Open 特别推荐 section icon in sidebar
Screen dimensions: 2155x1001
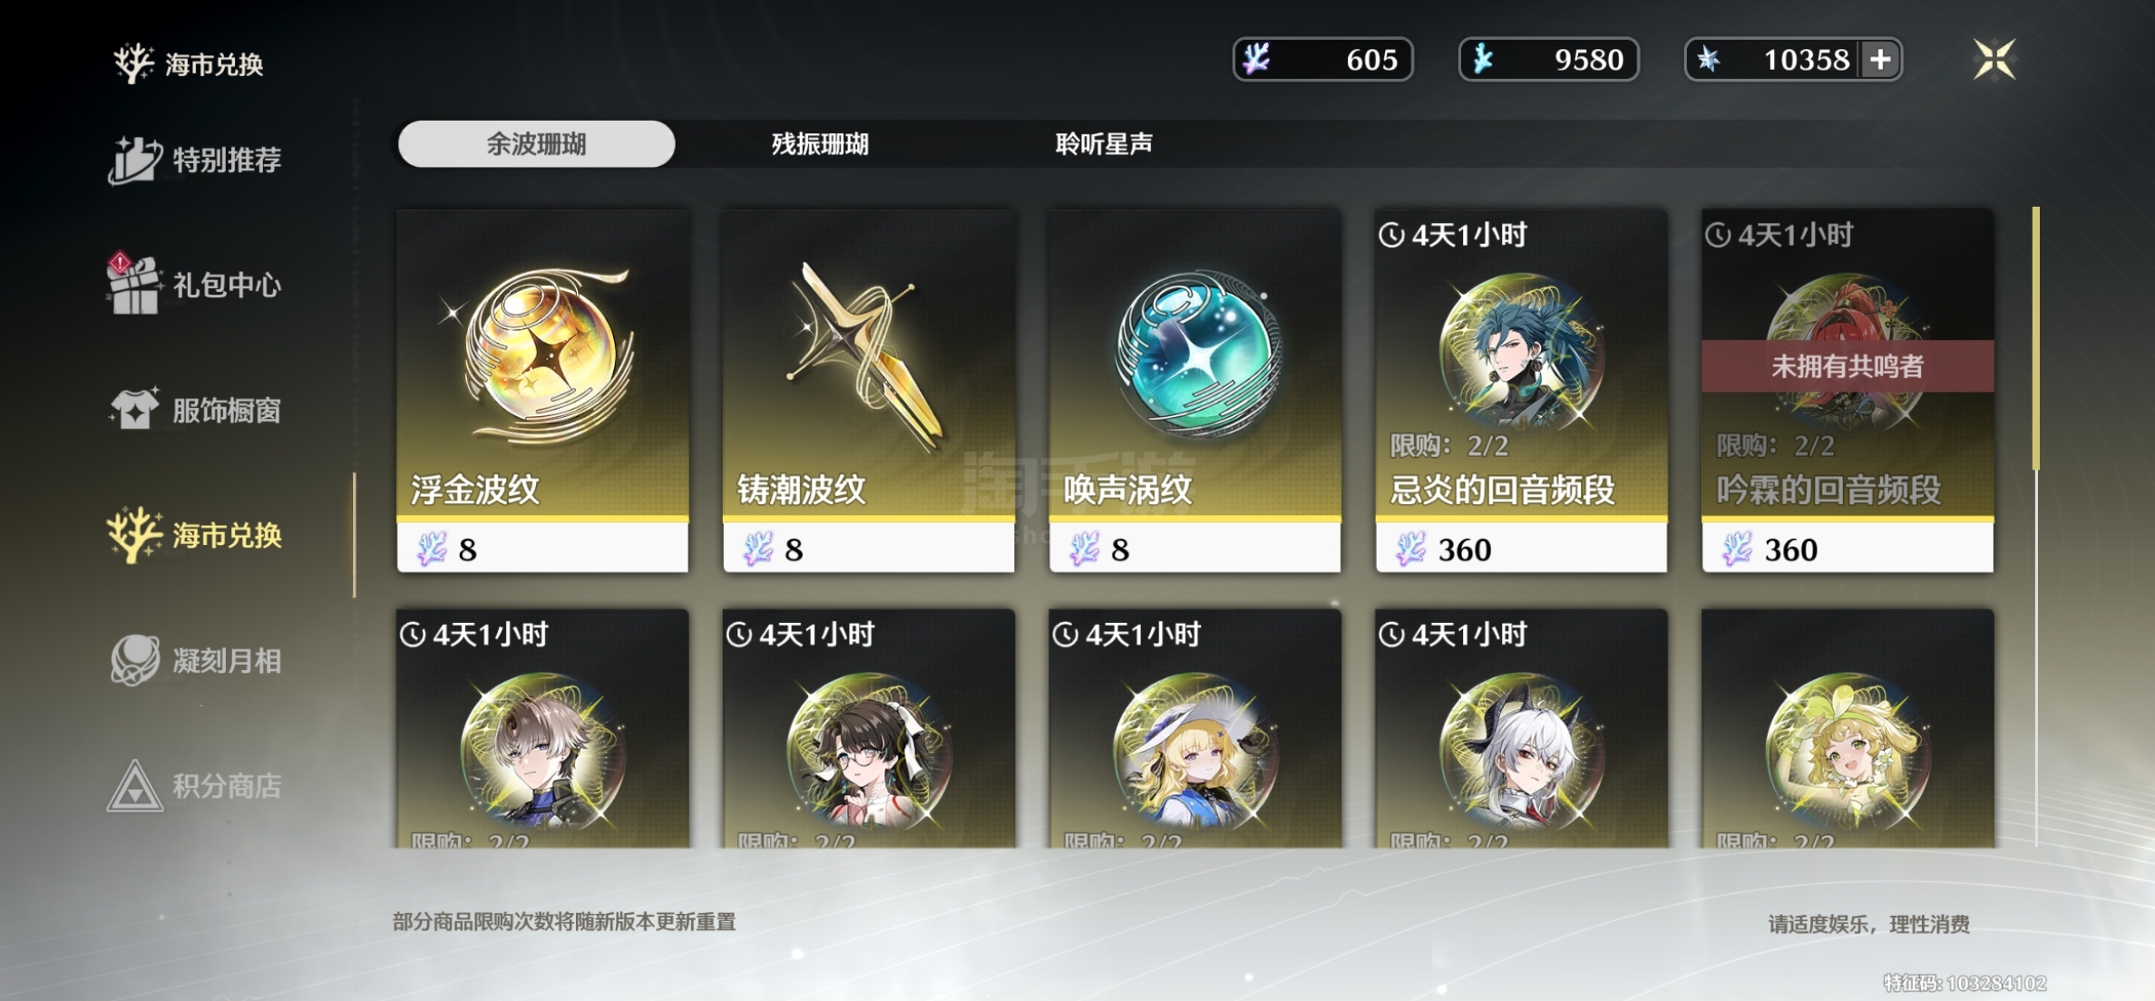135,160
